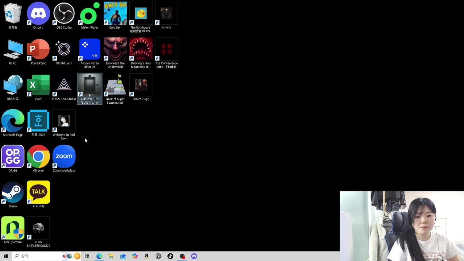Screen dimensions: 464x261
Task: Select the 한글 2022 shortcut
Action: coord(38,123)
